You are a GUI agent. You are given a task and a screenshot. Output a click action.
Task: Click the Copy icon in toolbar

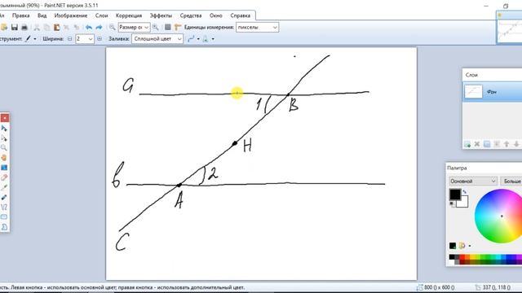(47, 27)
